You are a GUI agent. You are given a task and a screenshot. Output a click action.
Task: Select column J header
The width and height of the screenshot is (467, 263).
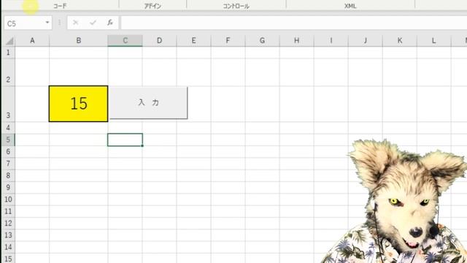366,41
